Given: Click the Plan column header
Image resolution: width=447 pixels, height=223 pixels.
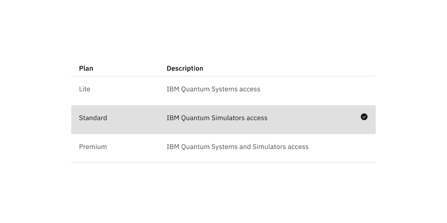Looking at the screenshot, I should point(86,68).
